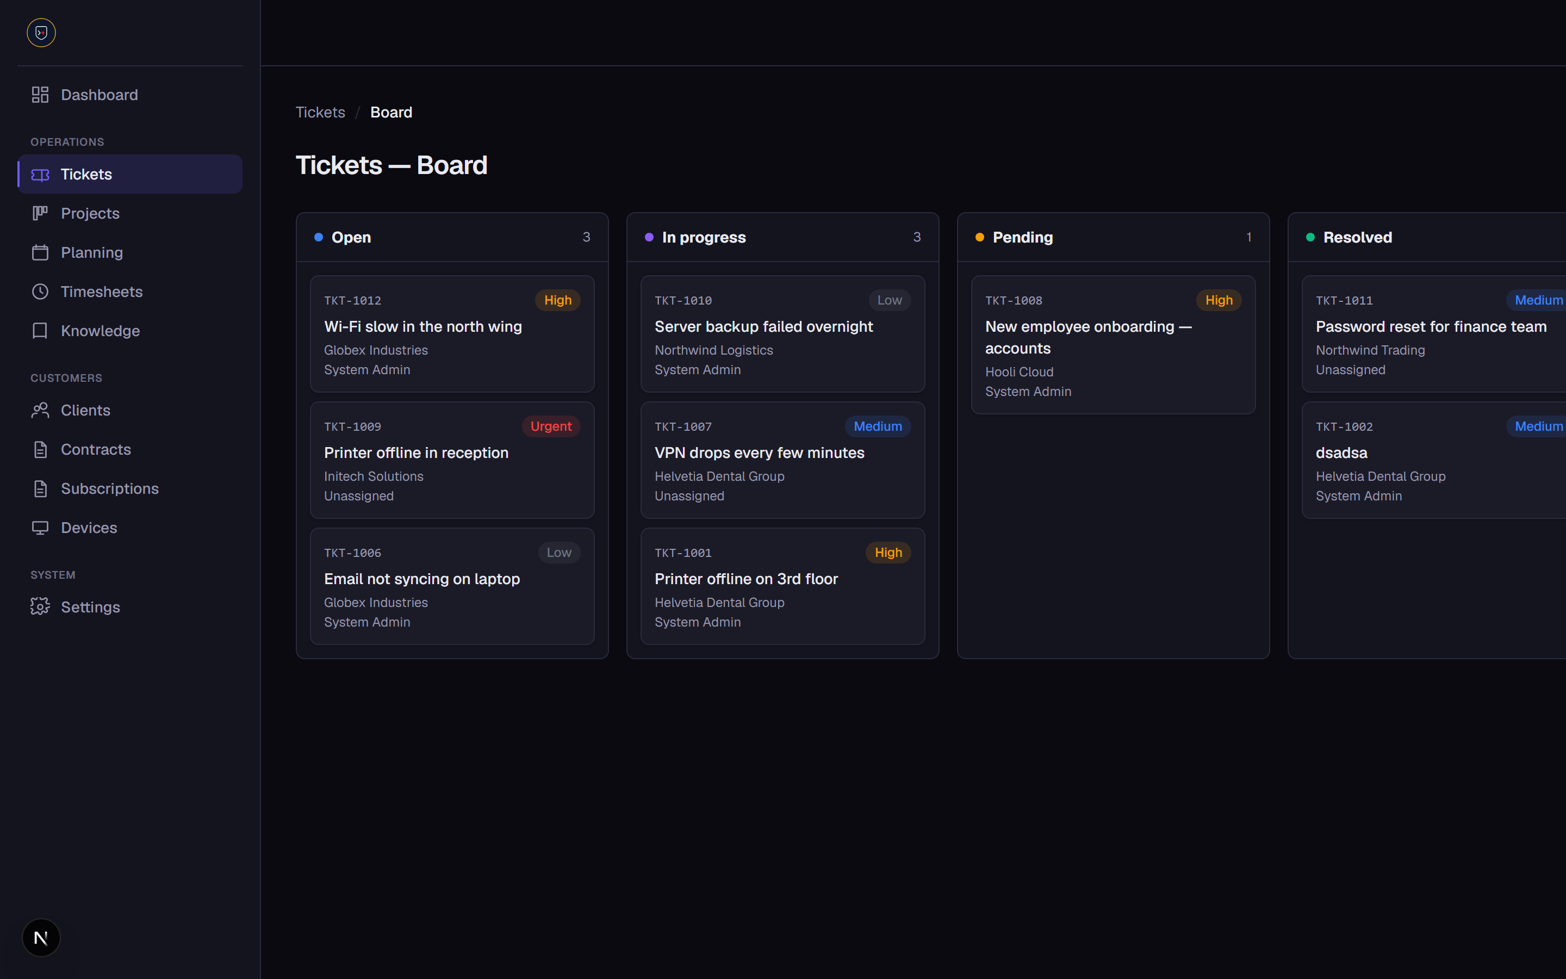Click the shield logo icon in sidebar
This screenshot has height=979, width=1566.
pos(41,33)
